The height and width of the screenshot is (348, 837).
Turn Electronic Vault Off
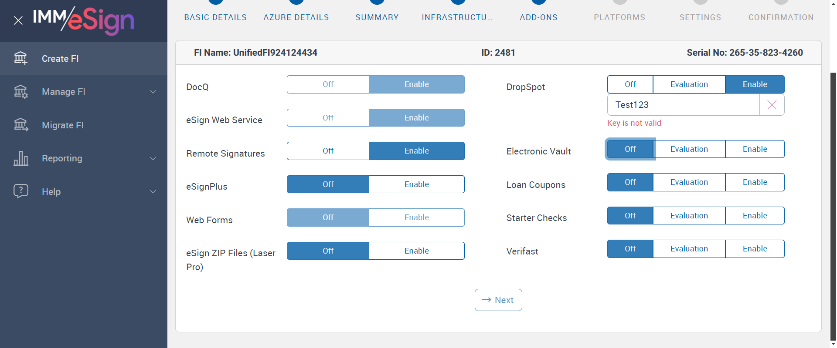[x=630, y=149]
